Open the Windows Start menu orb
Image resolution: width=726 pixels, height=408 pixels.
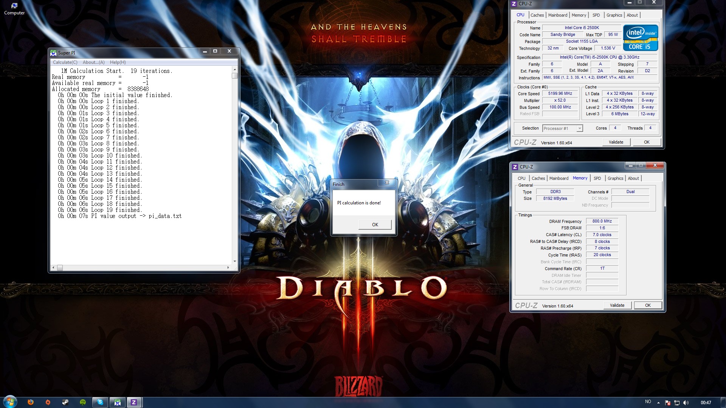point(10,402)
